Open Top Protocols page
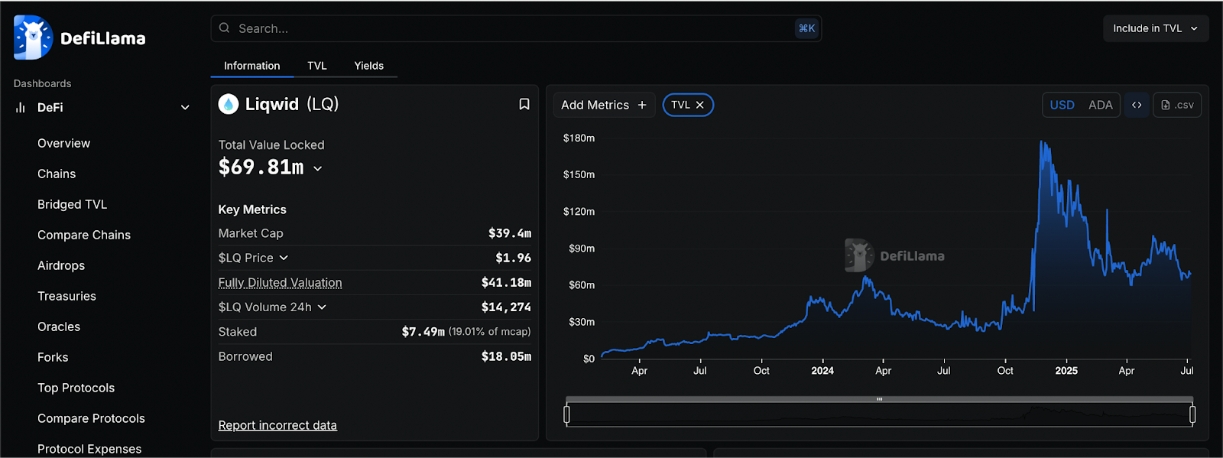The image size is (1223, 458). click(76, 388)
